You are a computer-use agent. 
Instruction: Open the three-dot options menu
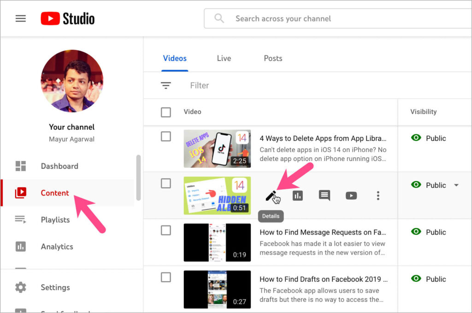pos(378,195)
